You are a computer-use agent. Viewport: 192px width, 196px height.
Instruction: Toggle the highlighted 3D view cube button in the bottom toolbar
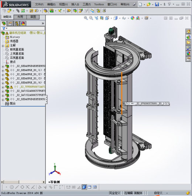(84, 187)
